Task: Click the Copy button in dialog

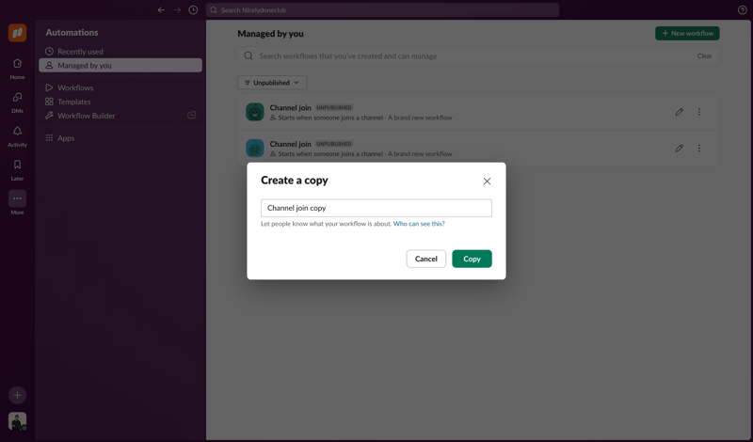Action: tap(472, 259)
